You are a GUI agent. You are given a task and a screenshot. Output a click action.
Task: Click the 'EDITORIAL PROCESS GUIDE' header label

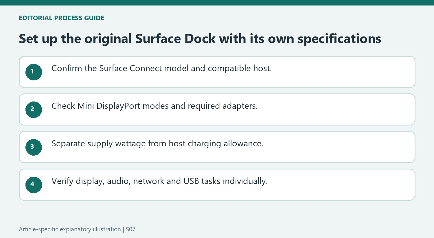pos(61,18)
